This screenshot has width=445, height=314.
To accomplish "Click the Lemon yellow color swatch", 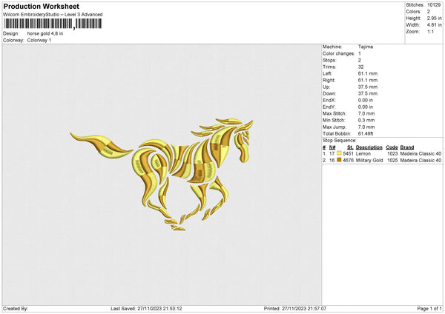I will click(339, 153).
